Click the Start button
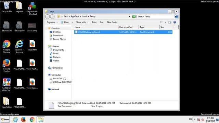219x123 pixels. tap(5, 120)
